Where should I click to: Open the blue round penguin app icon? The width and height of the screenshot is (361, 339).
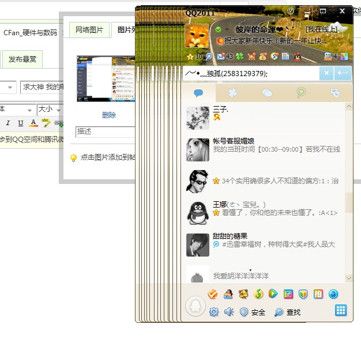pyautogui.click(x=333, y=294)
